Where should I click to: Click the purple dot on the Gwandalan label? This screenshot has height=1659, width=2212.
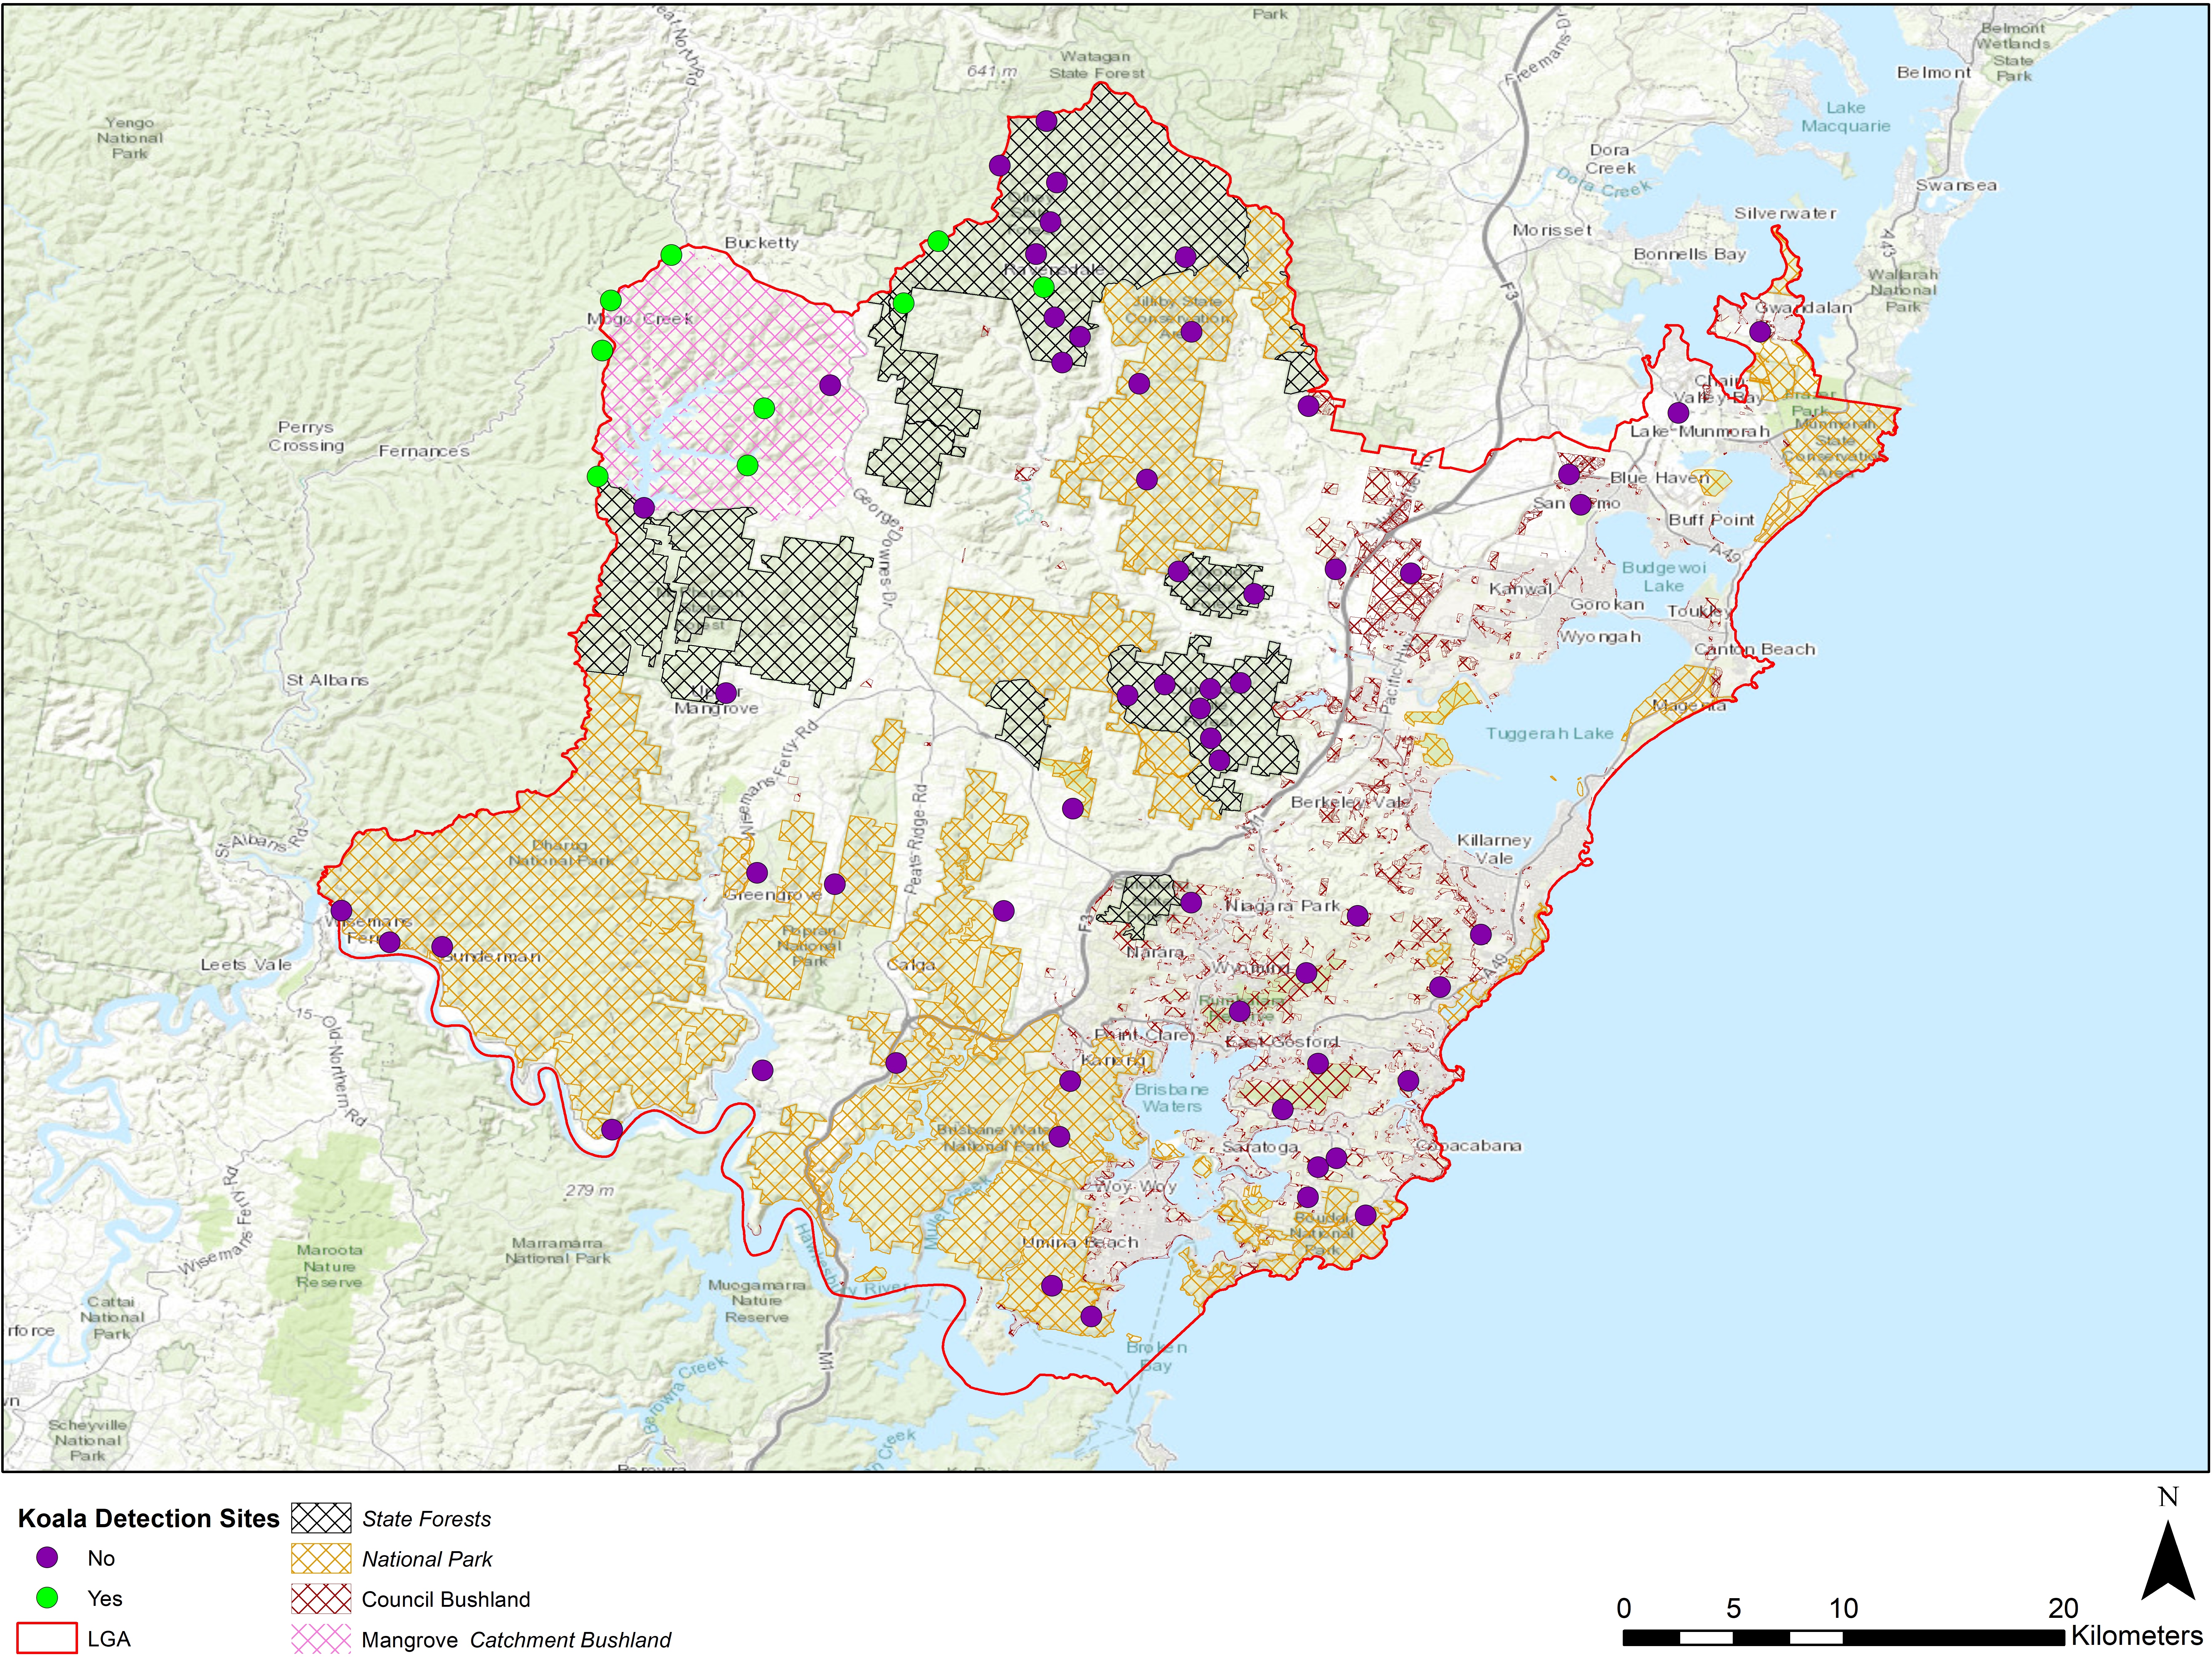click(1760, 331)
